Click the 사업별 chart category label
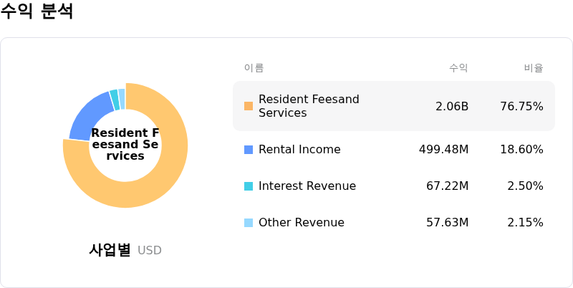The image size is (573, 288). (110, 250)
